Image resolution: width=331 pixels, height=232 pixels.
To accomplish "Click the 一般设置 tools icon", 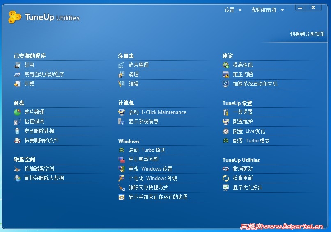I will tap(225, 112).
